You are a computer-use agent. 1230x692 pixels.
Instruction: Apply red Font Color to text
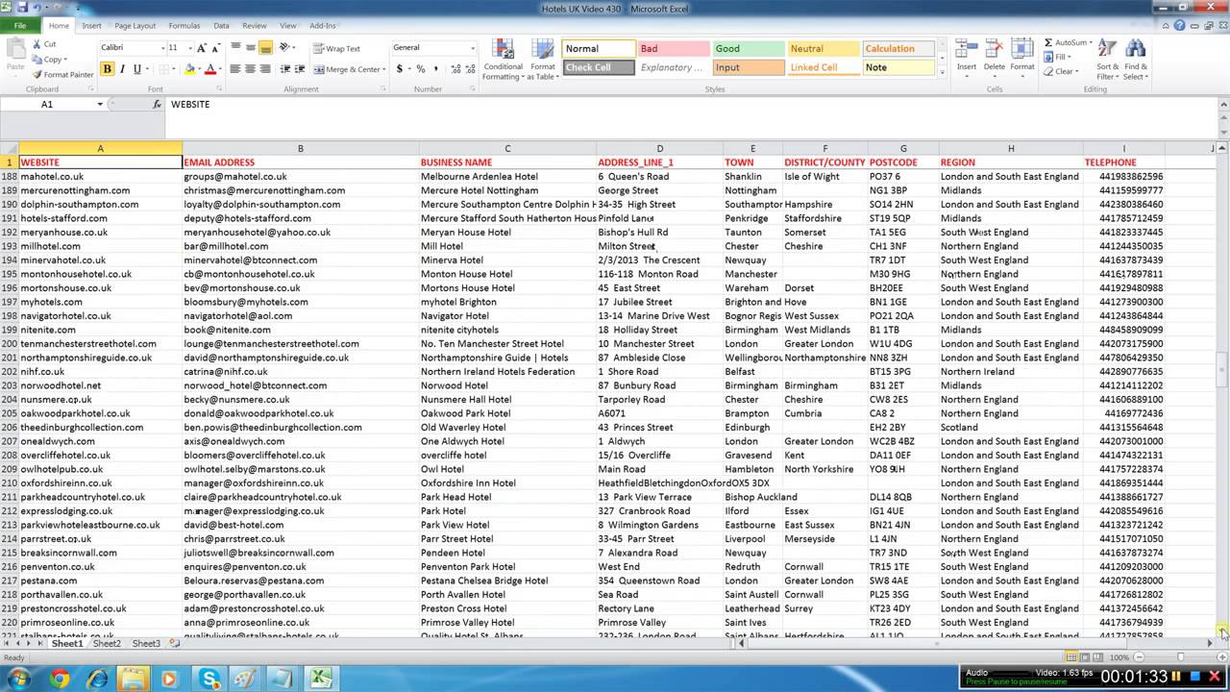click(x=209, y=69)
